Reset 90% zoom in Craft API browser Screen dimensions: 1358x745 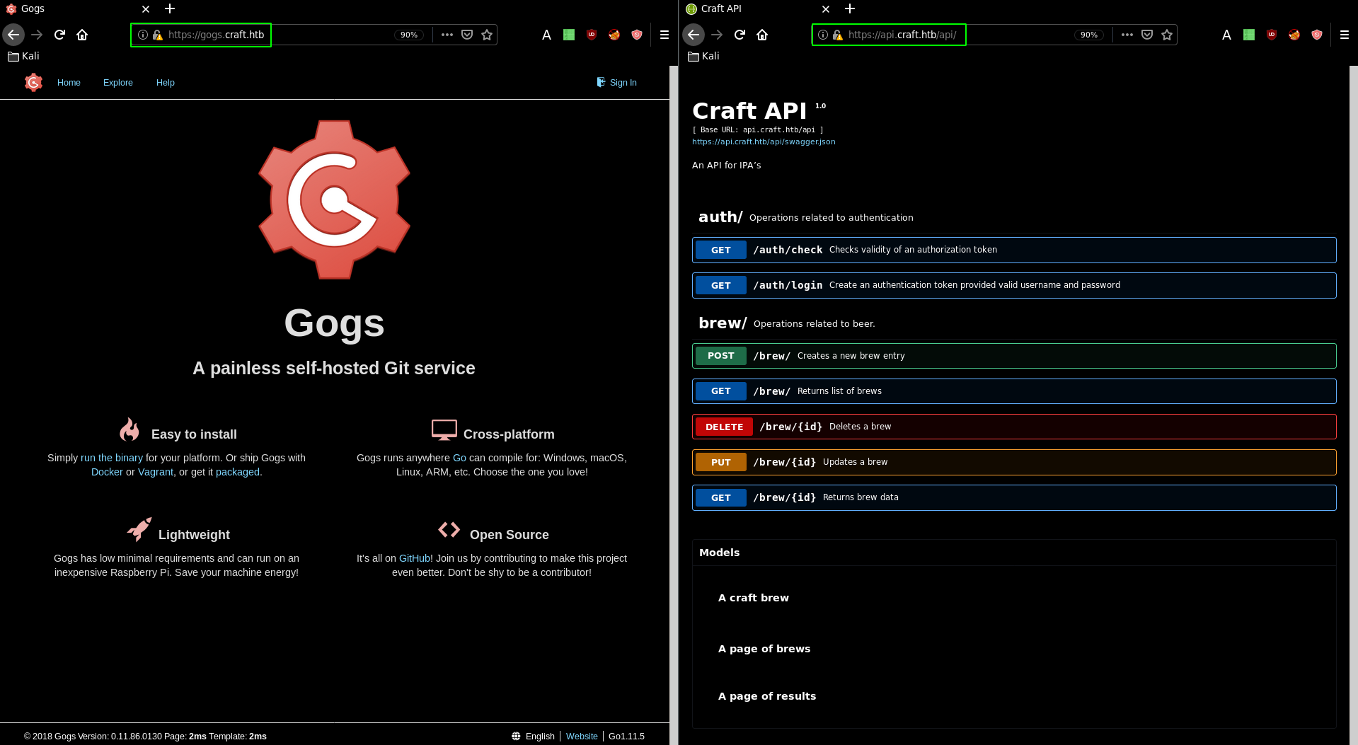[1089, 35]
